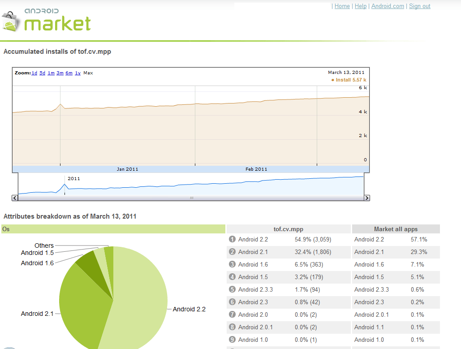Click the Market all apps column header

click(396, 229)
